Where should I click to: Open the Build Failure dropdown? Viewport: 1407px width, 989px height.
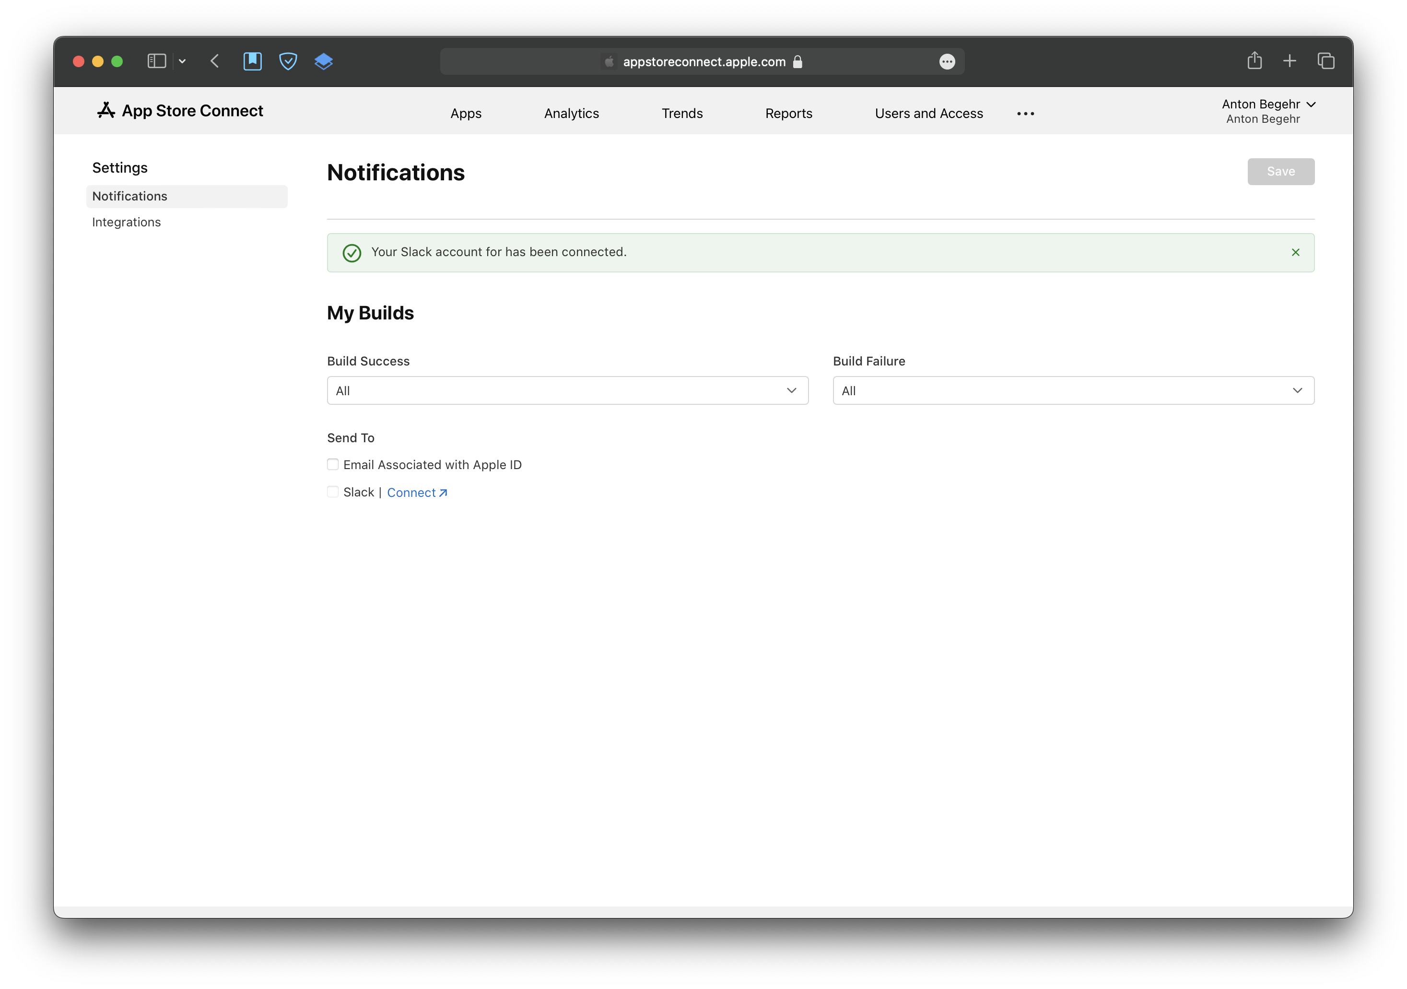1073,390
